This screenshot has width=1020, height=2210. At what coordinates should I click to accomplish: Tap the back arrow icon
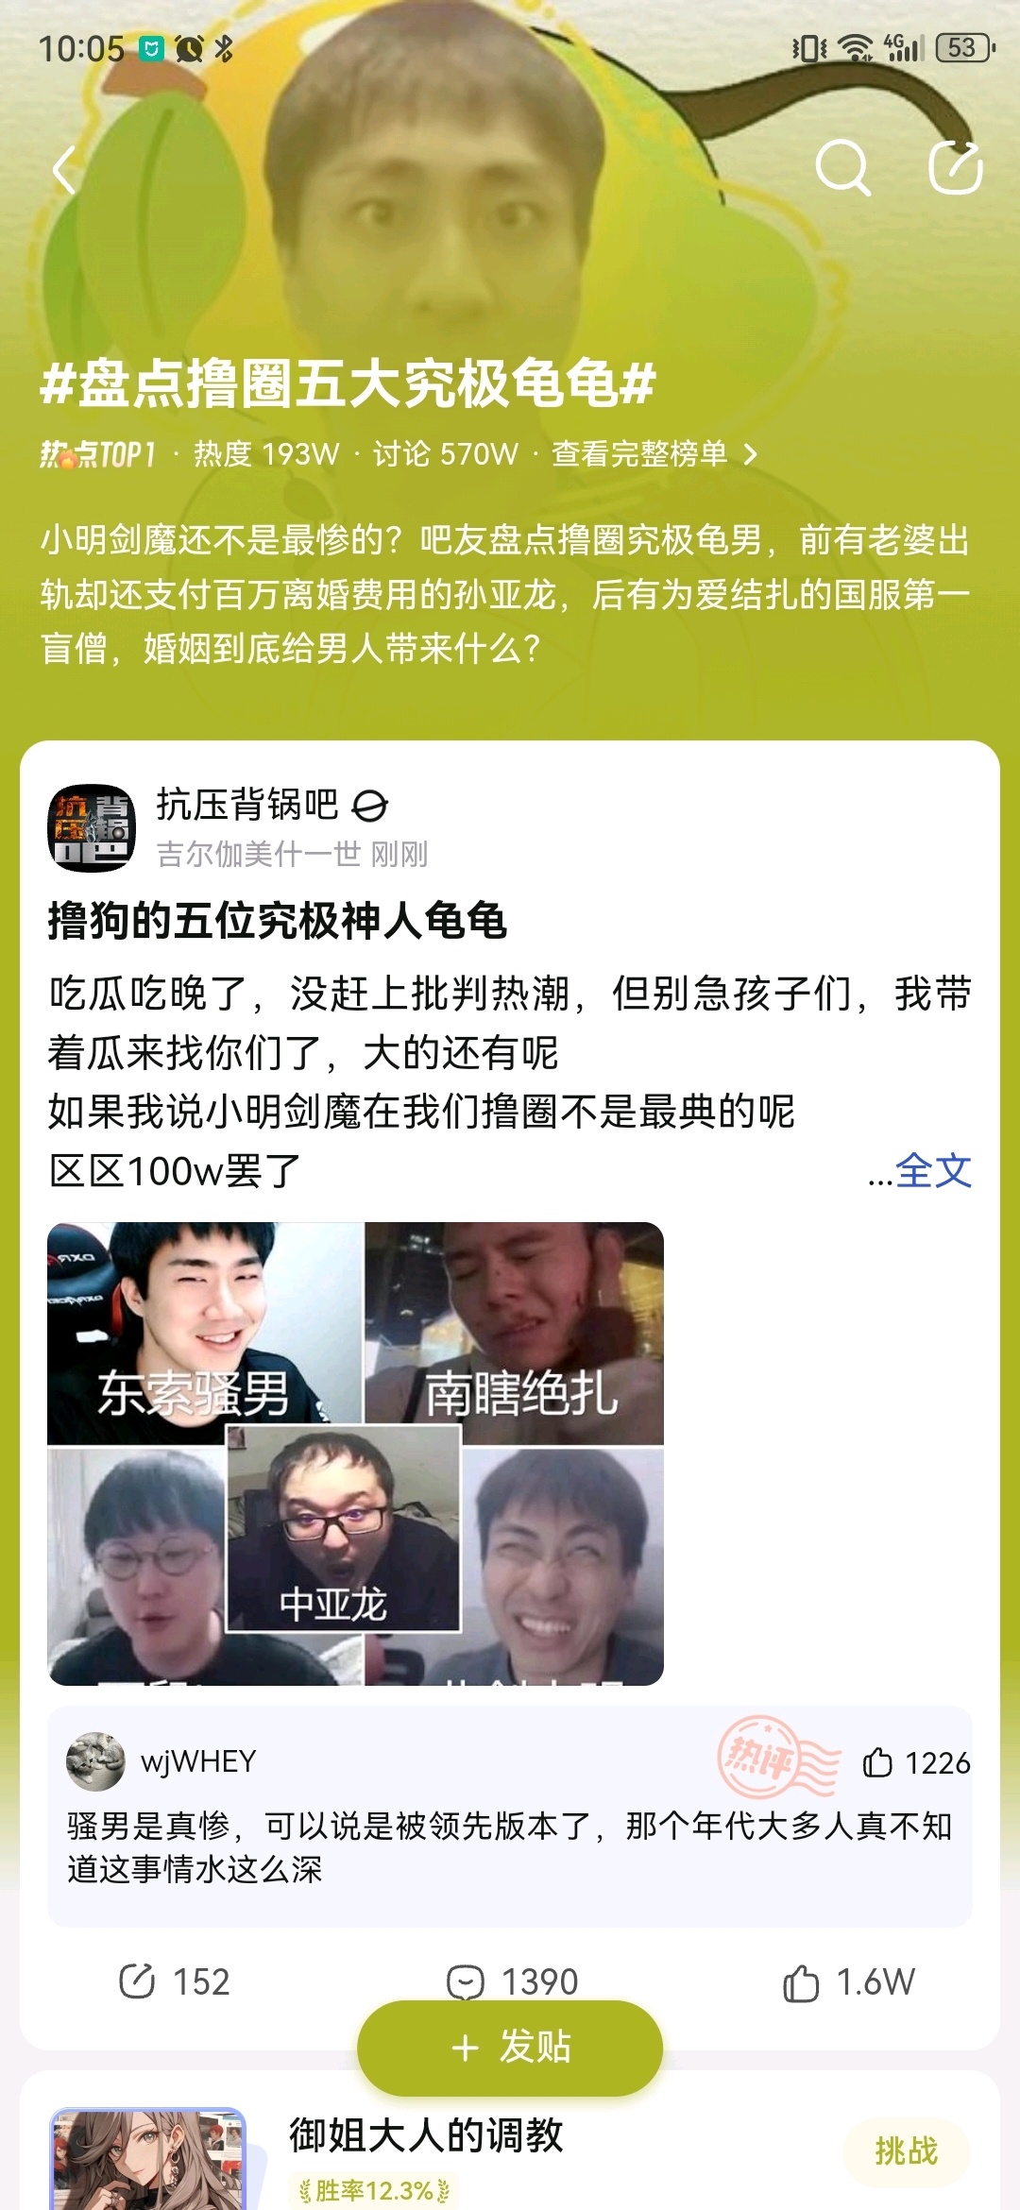pyautogui.click(x=65, y=170)
